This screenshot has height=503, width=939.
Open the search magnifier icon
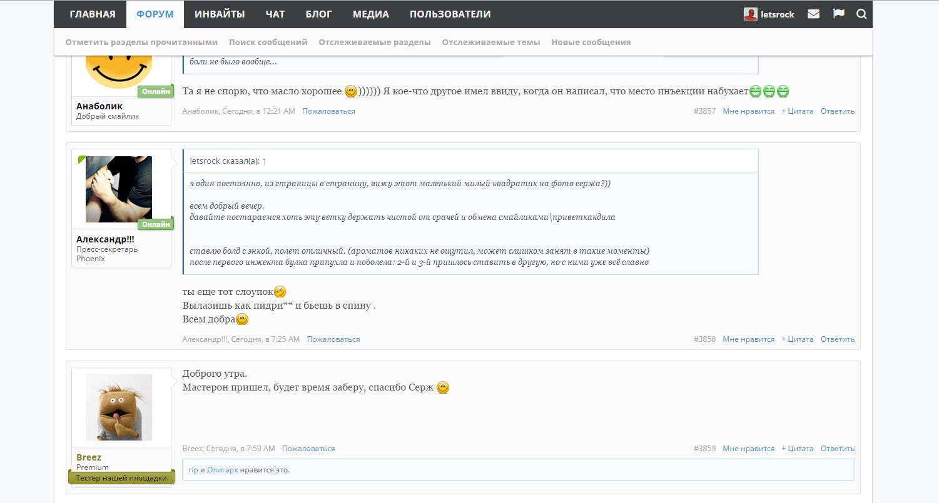point(861,14)
